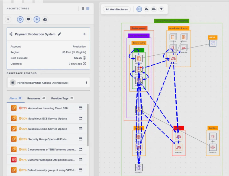Edit the Payment Production System name
The height and width of the screenshot is (176, 229).
point(59,34)
